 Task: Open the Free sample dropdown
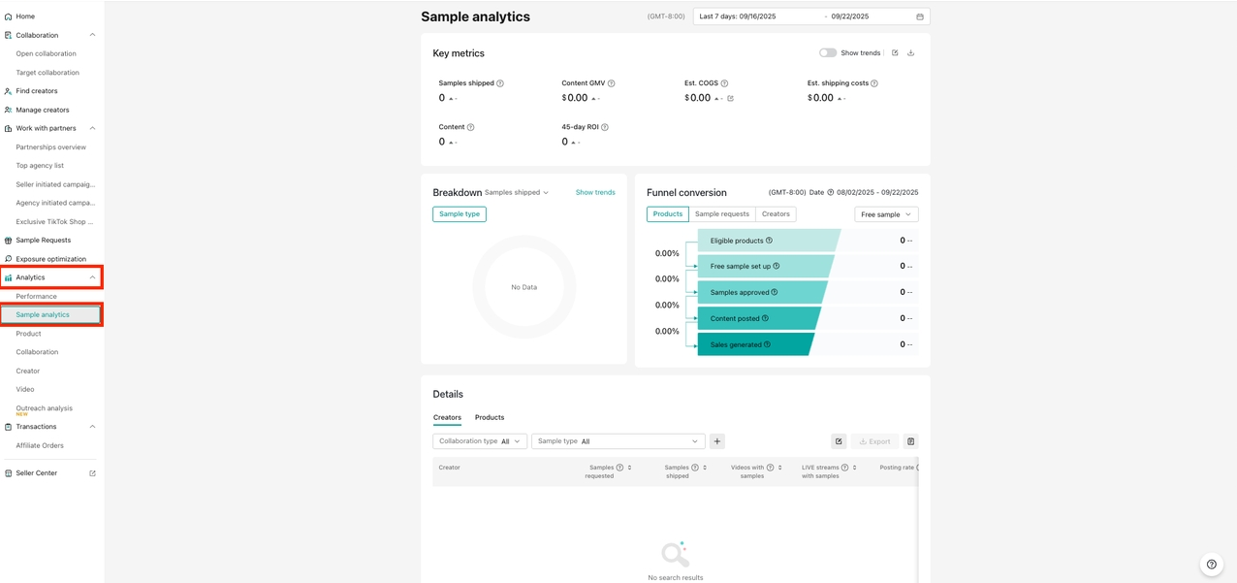click(886, 214)
